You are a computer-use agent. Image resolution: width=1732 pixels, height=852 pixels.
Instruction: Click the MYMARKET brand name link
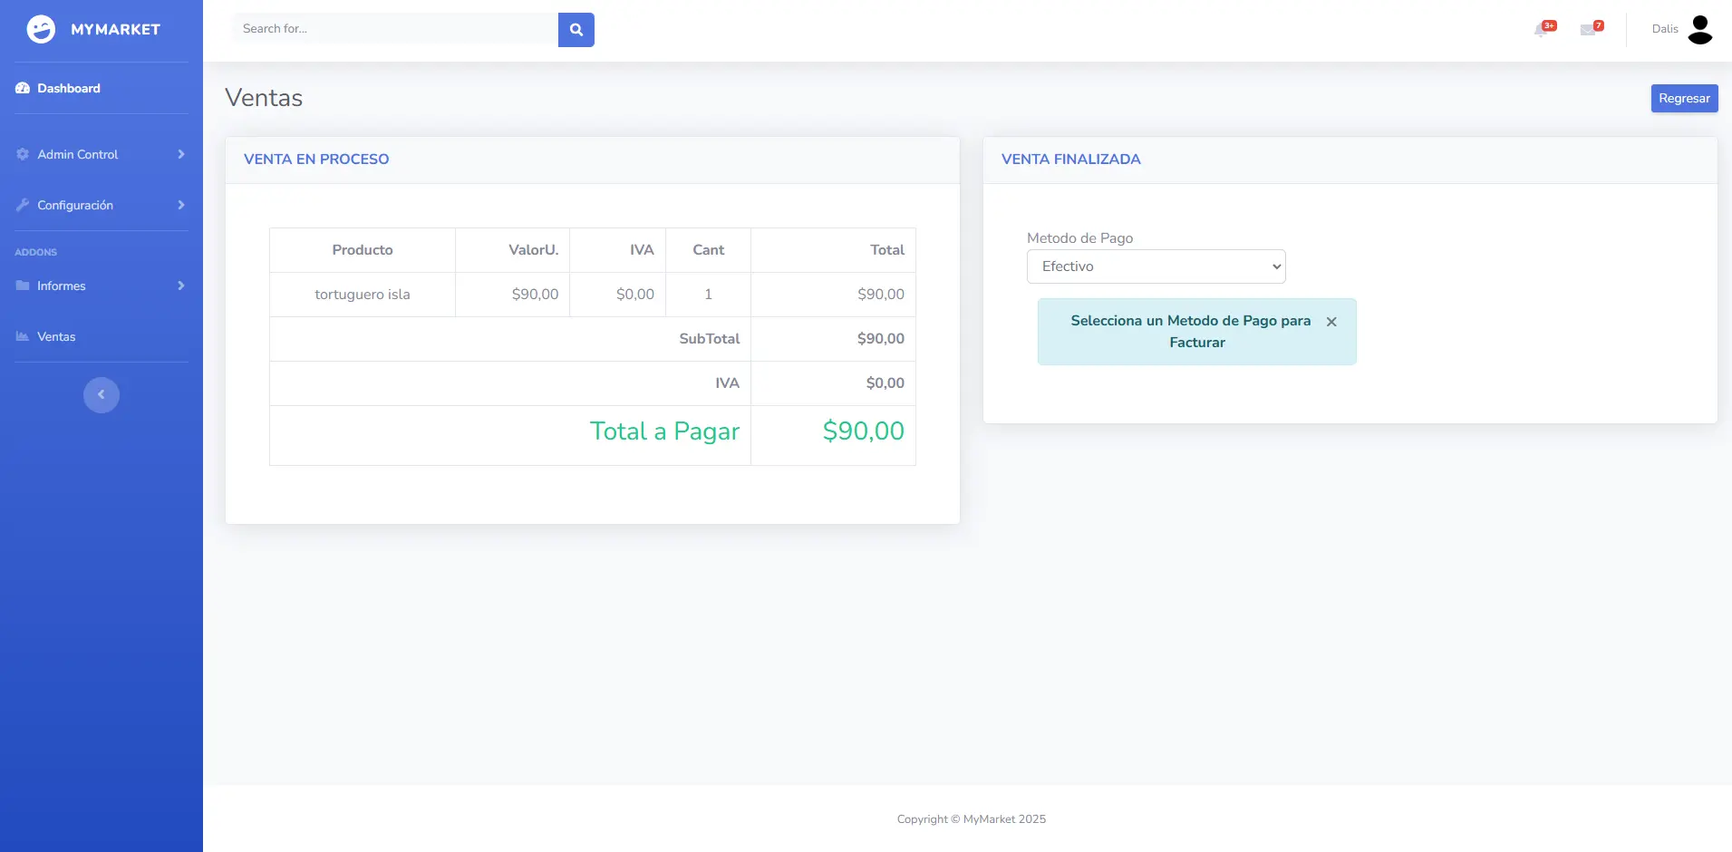pyautogui.click(x=115, y=30)
